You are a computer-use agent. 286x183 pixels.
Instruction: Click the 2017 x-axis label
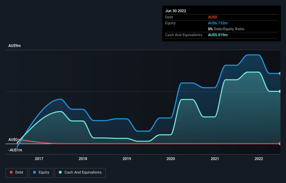pos(39,159)
